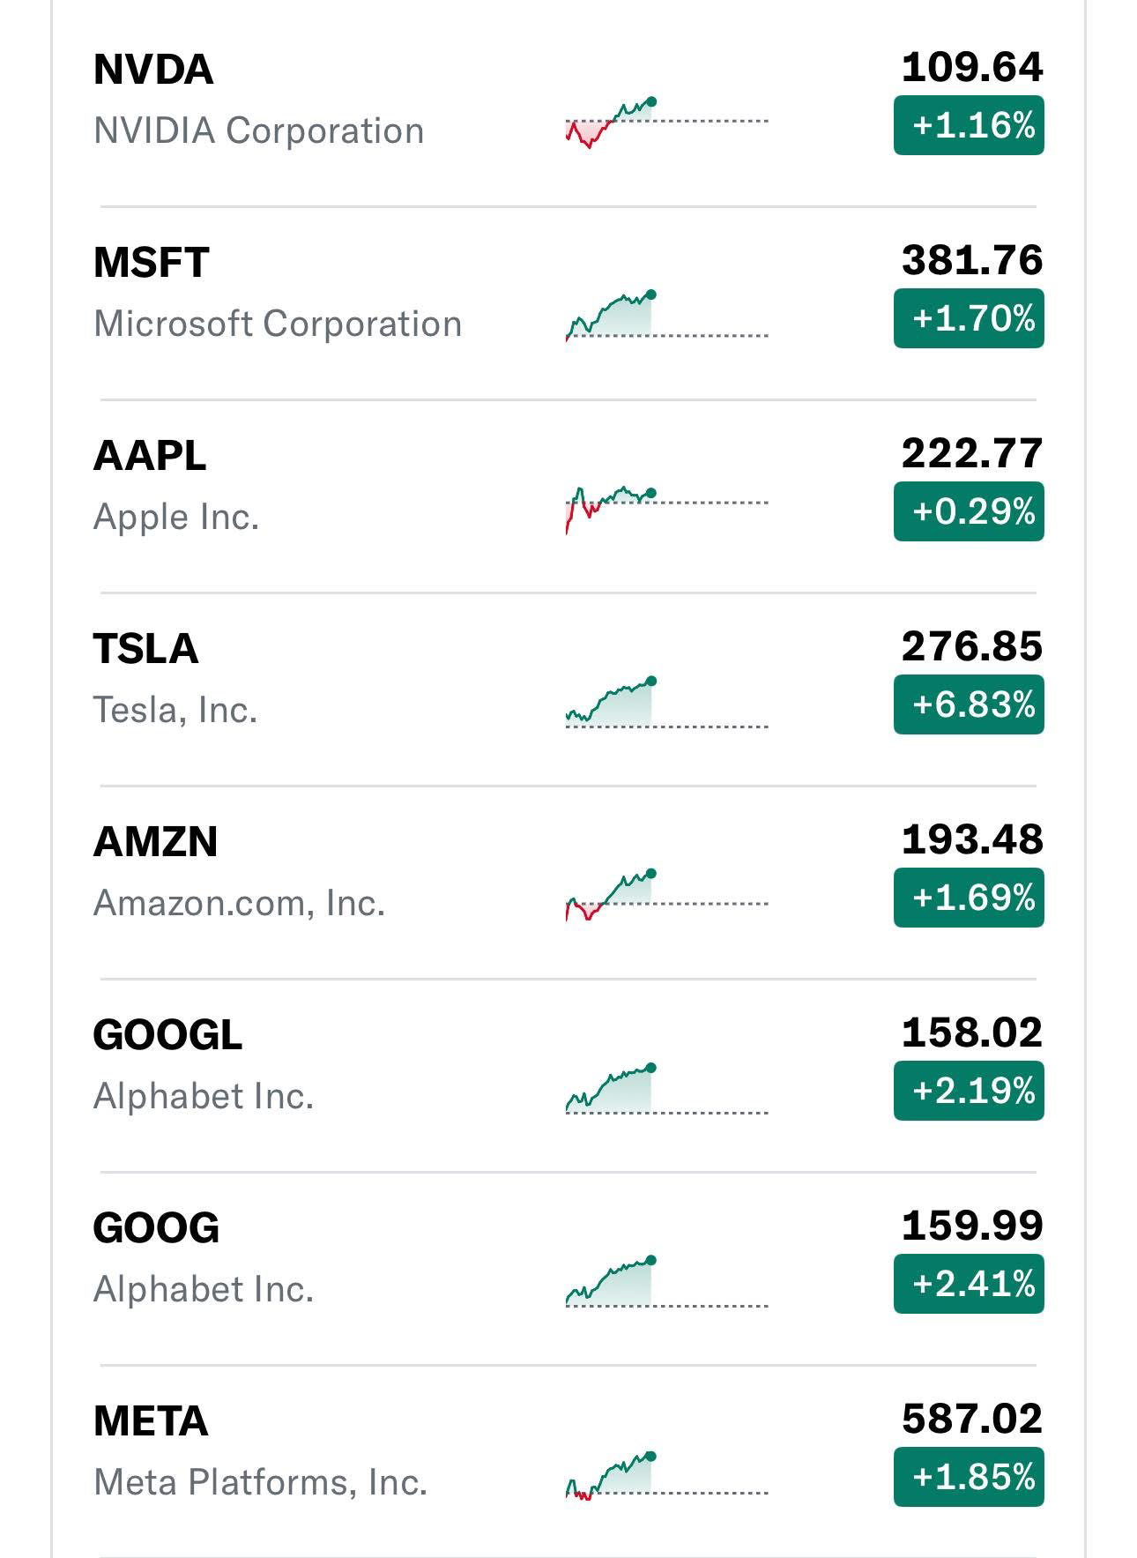Open the AMZN sparkline chart
The width and height of the screenshot is (1137, 1558).
(666, 895)
